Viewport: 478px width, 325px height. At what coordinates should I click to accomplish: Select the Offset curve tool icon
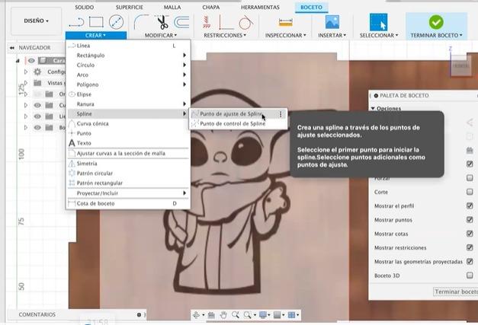pyautogui.click(x=181, y=22)
